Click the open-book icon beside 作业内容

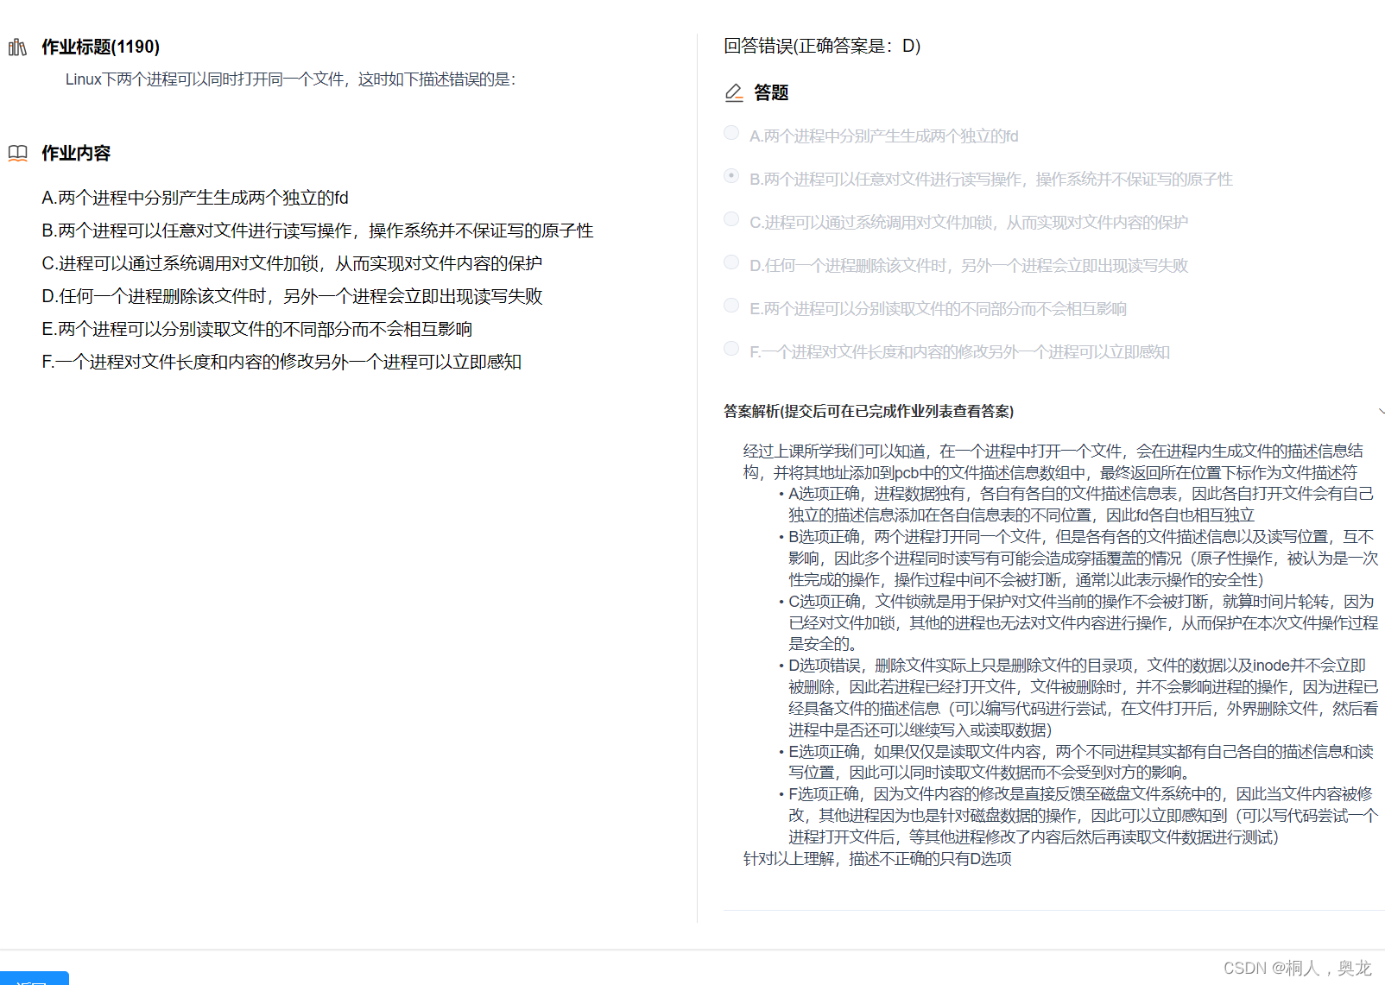tap(17, 154)
